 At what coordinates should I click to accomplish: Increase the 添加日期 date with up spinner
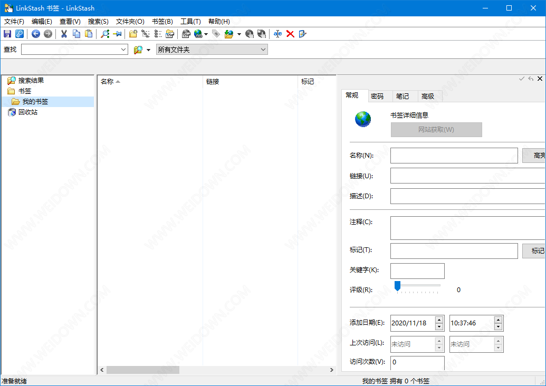click(x=439, y=320)
